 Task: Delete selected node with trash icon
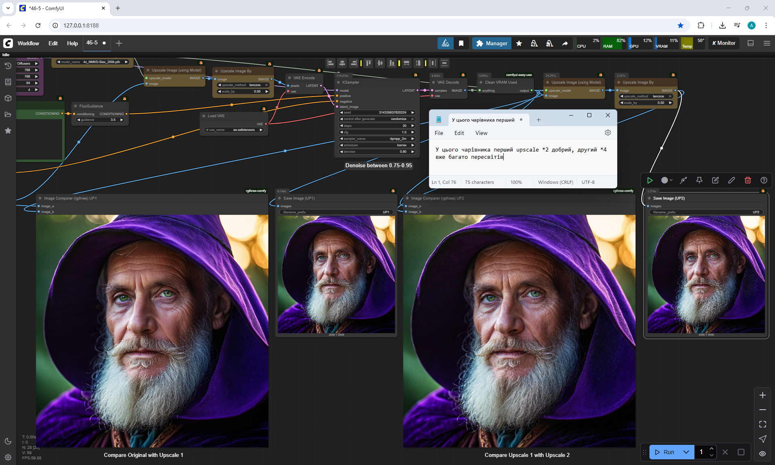point(748,180)
